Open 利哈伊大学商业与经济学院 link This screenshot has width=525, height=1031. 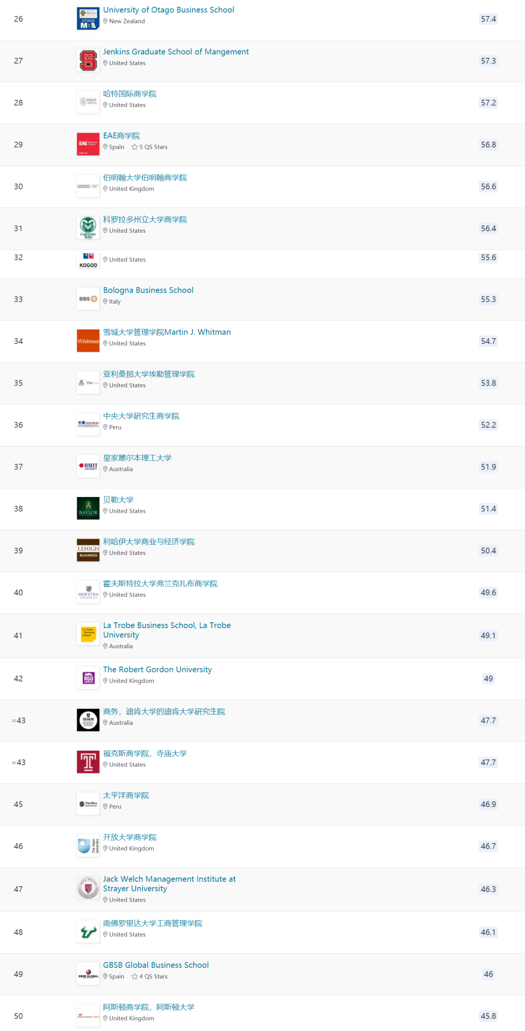(149, 542)
